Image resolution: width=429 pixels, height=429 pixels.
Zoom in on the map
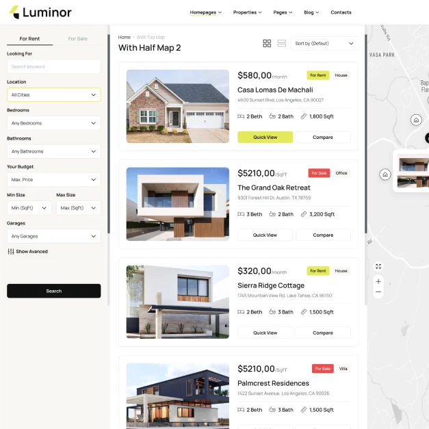click(378, 281)
